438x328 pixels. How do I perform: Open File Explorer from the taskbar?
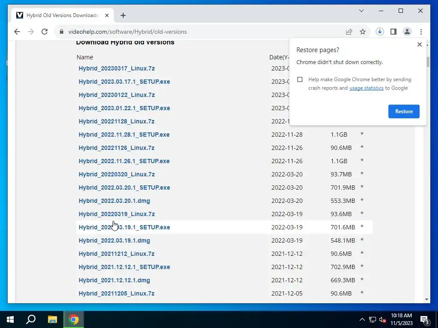52,319
